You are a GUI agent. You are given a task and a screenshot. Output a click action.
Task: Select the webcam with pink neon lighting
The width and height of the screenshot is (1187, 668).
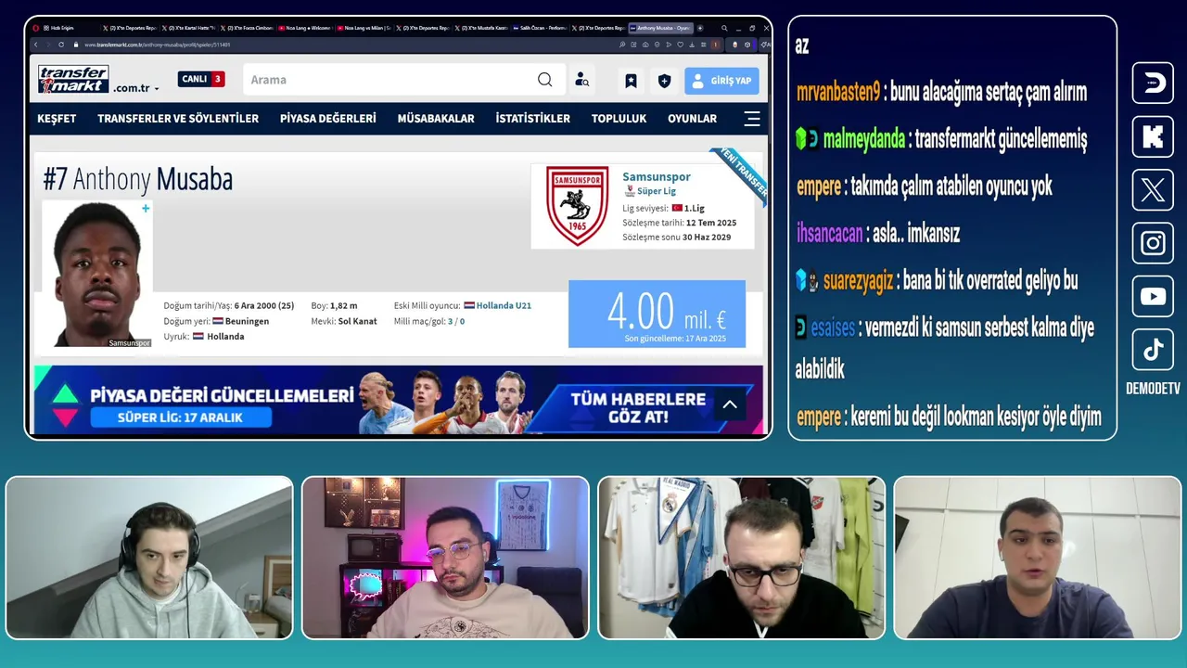click(445, 558)
